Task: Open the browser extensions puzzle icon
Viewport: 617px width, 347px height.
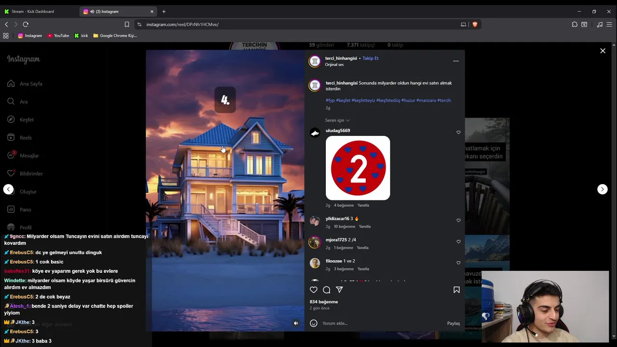Action: [x=575, y=25]
